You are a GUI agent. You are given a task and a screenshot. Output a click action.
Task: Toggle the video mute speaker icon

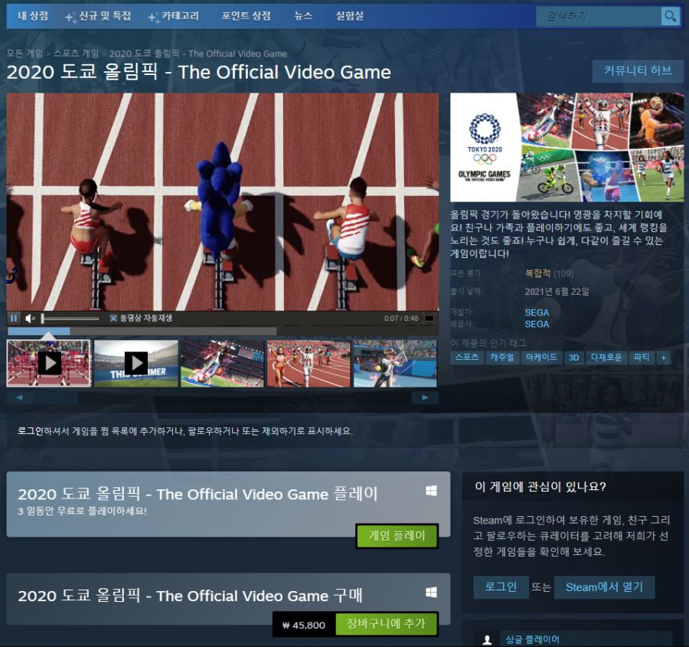(x=30, y=319)
